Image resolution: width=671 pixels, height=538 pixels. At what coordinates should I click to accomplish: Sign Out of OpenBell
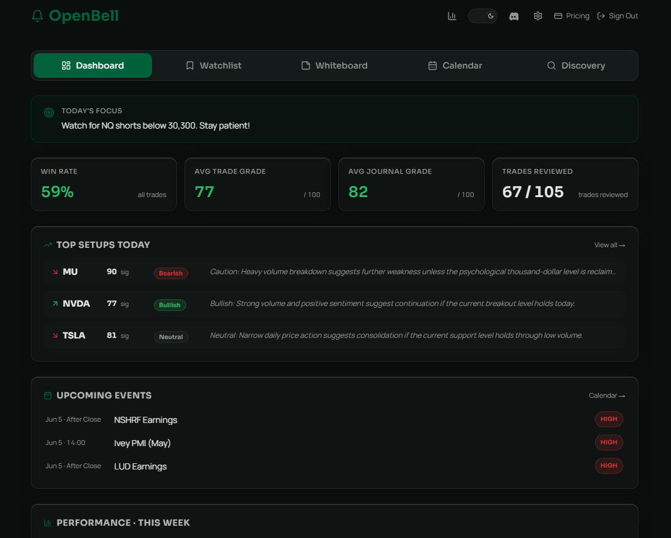click(618, 16)
